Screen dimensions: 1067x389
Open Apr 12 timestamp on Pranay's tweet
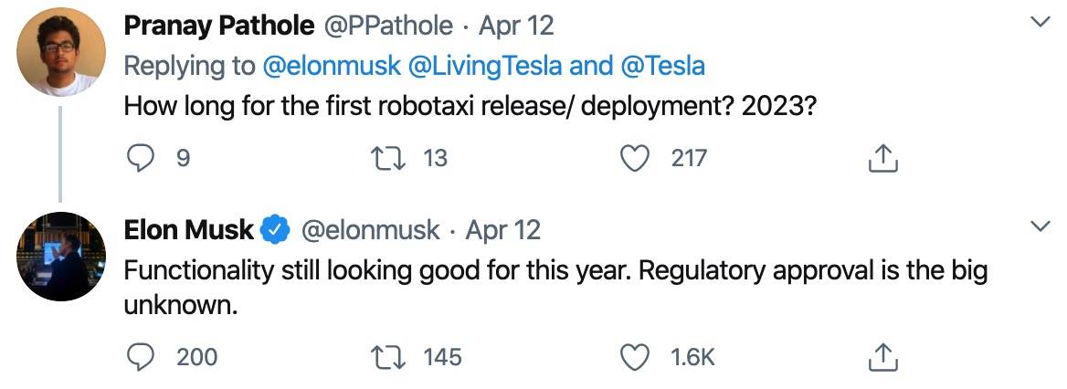[515, 26]
